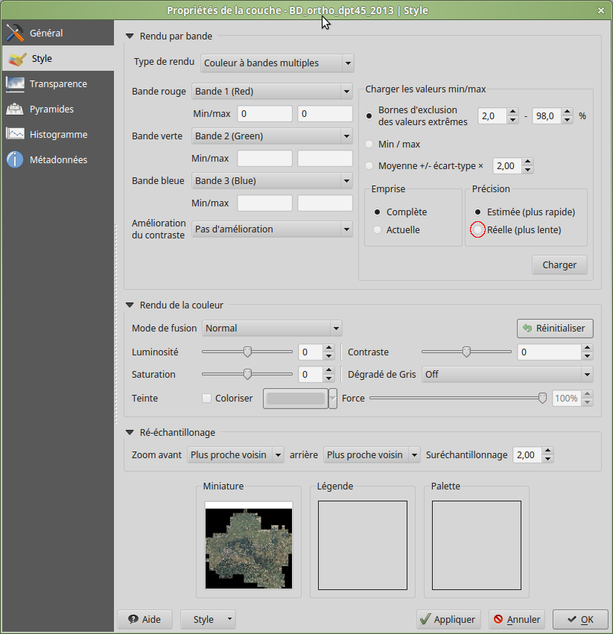
Task: Click the Transparence icon in sidebar
Action: tap(15, 84)
